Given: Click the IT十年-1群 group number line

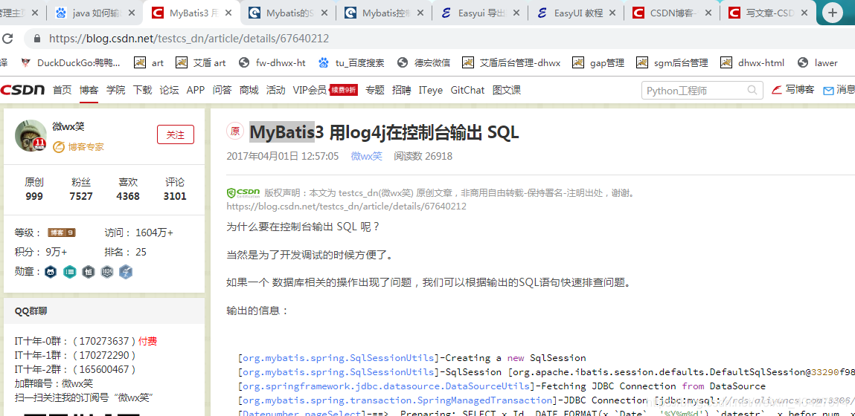Looking at the screenshot, I should coord(75,355).
